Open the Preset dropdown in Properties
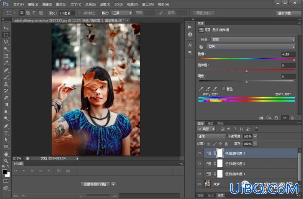 253,40
